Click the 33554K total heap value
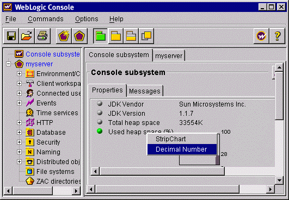The image size is (289, 200). 191,122
